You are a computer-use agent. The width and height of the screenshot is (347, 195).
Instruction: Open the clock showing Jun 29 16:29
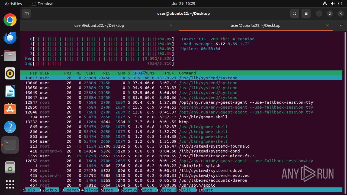coord(184,4)
